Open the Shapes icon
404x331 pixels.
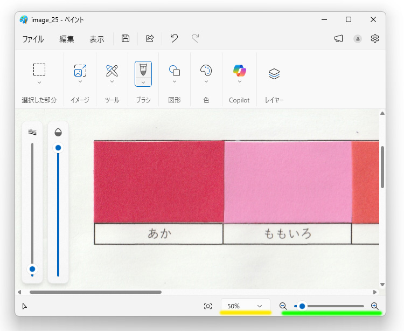pos(175,71)
